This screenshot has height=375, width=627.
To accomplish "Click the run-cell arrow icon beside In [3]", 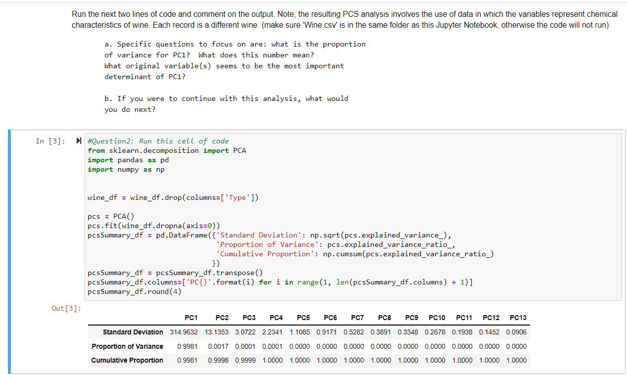I will (78, 141).
